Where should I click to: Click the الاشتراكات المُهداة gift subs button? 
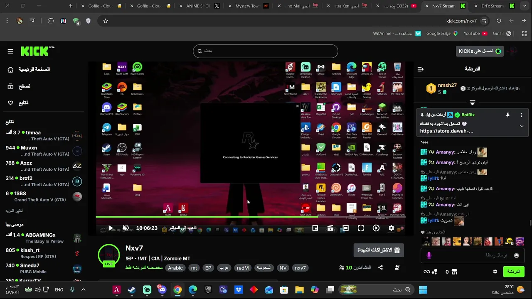379,250
